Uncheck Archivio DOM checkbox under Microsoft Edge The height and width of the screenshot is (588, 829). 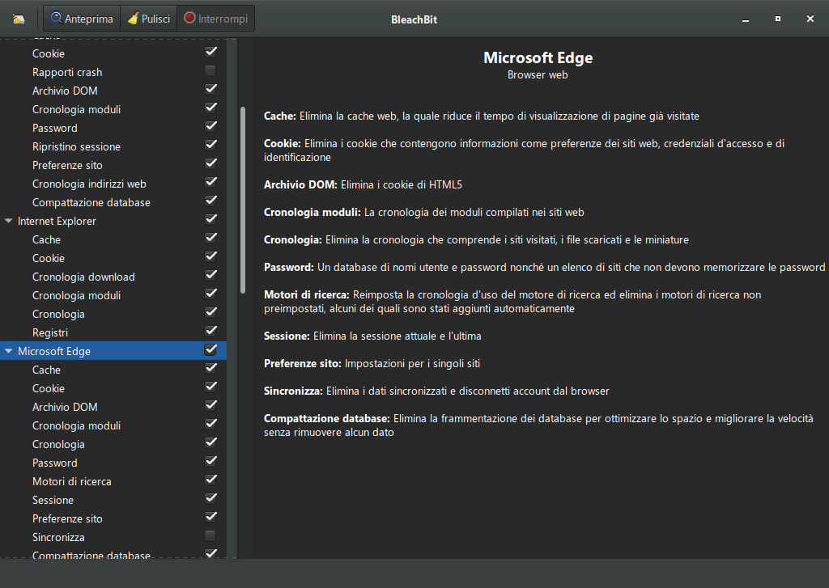210,405
